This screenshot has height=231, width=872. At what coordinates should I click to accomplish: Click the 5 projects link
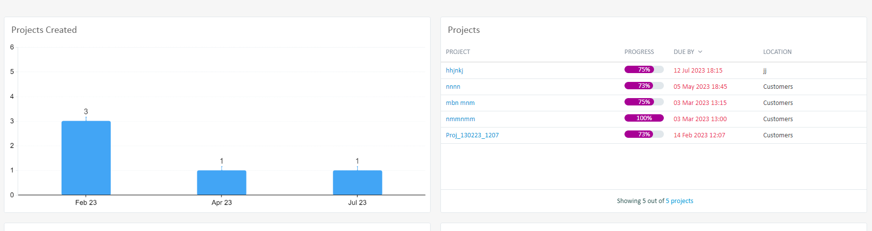679,201
